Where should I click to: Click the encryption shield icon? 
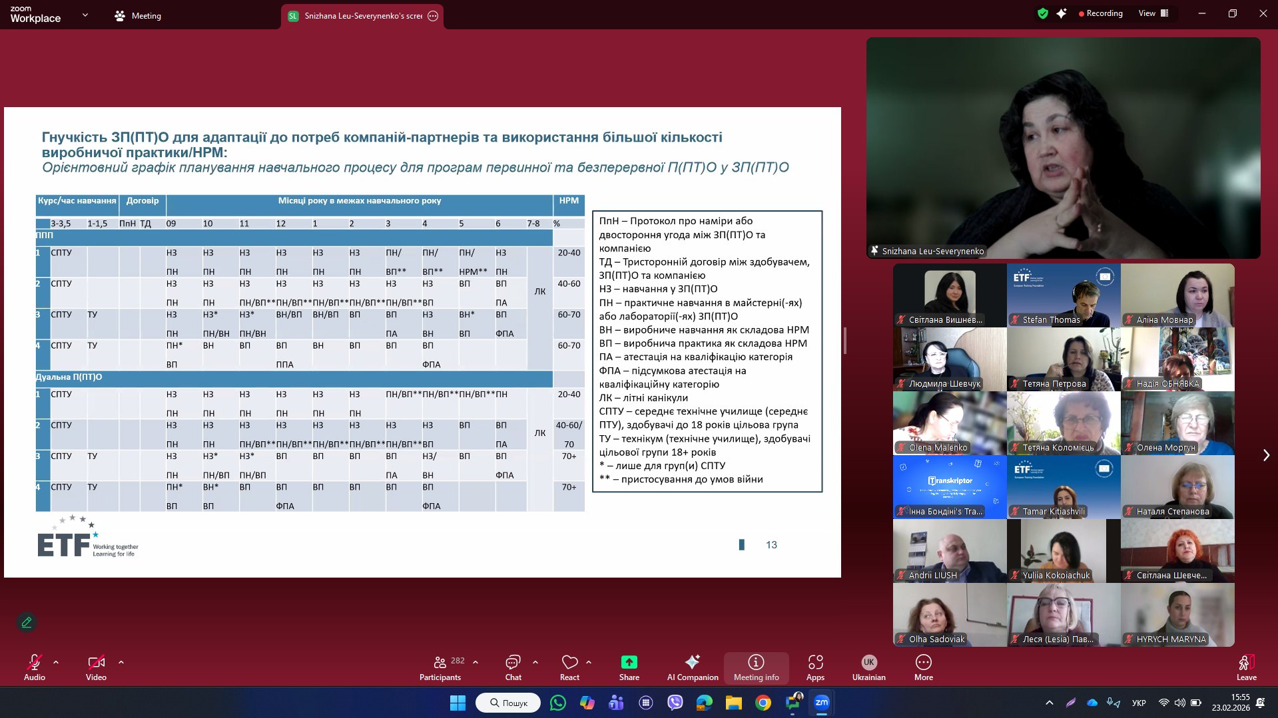(x=1042, y=13)
